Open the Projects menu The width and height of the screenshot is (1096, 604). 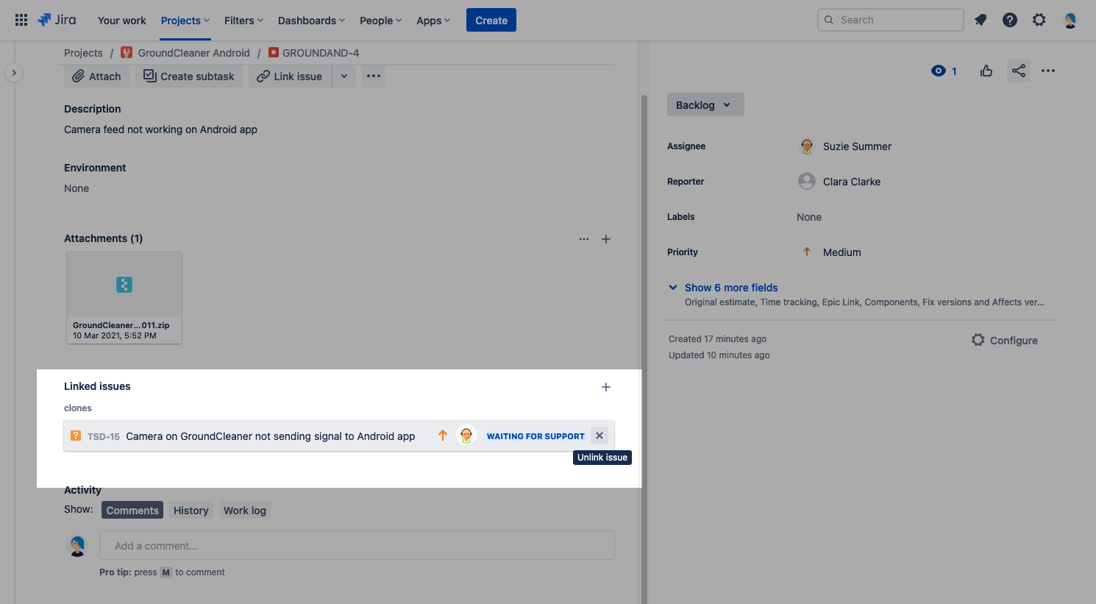coord(185,21)
